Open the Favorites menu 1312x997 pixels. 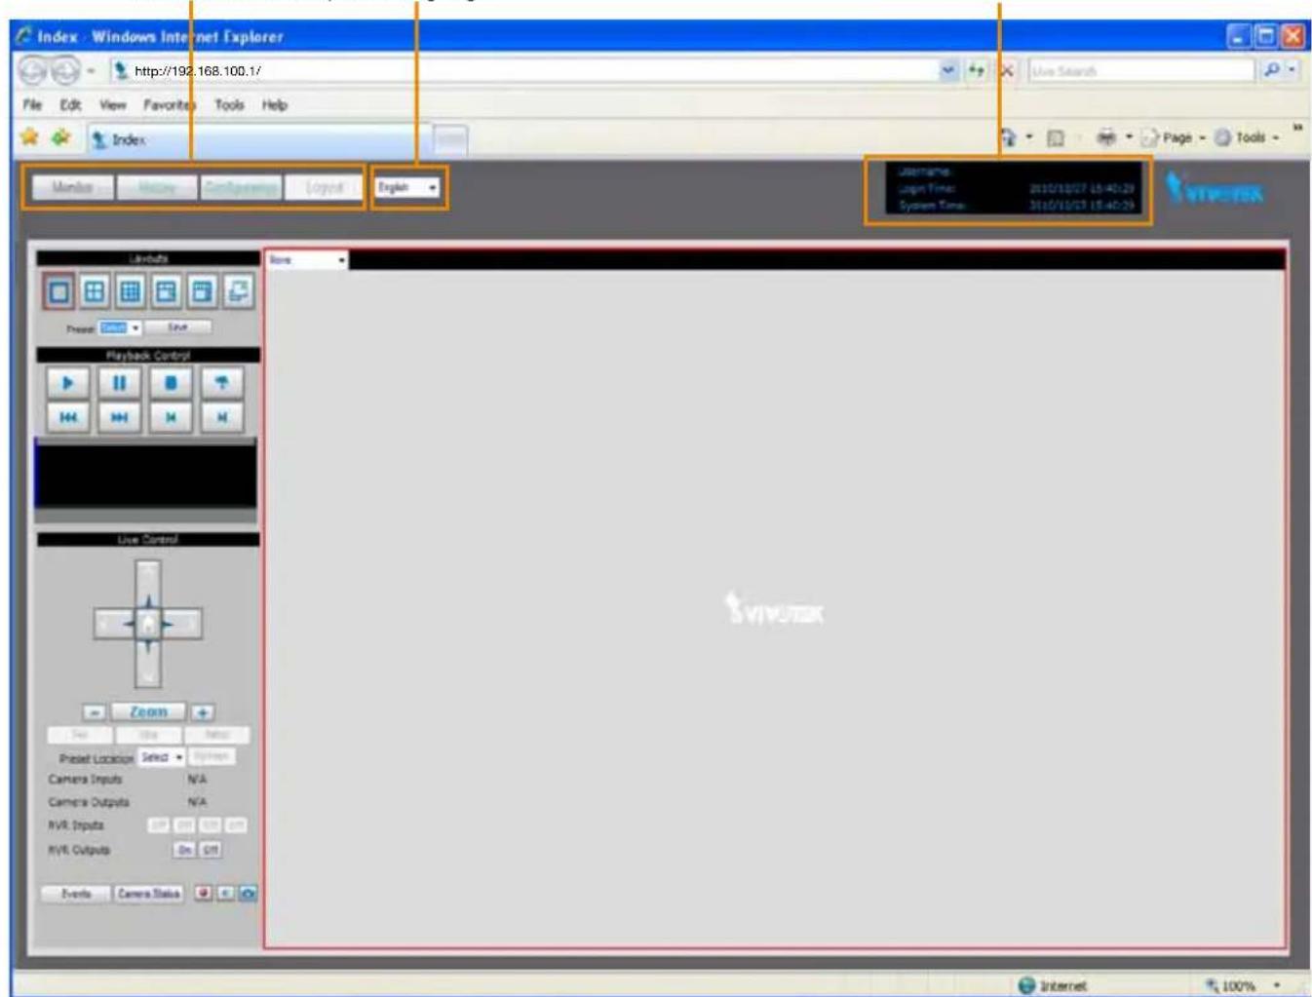(170, 104)
